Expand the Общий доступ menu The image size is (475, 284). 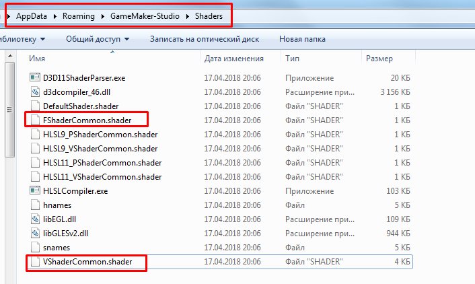[98, 39]
